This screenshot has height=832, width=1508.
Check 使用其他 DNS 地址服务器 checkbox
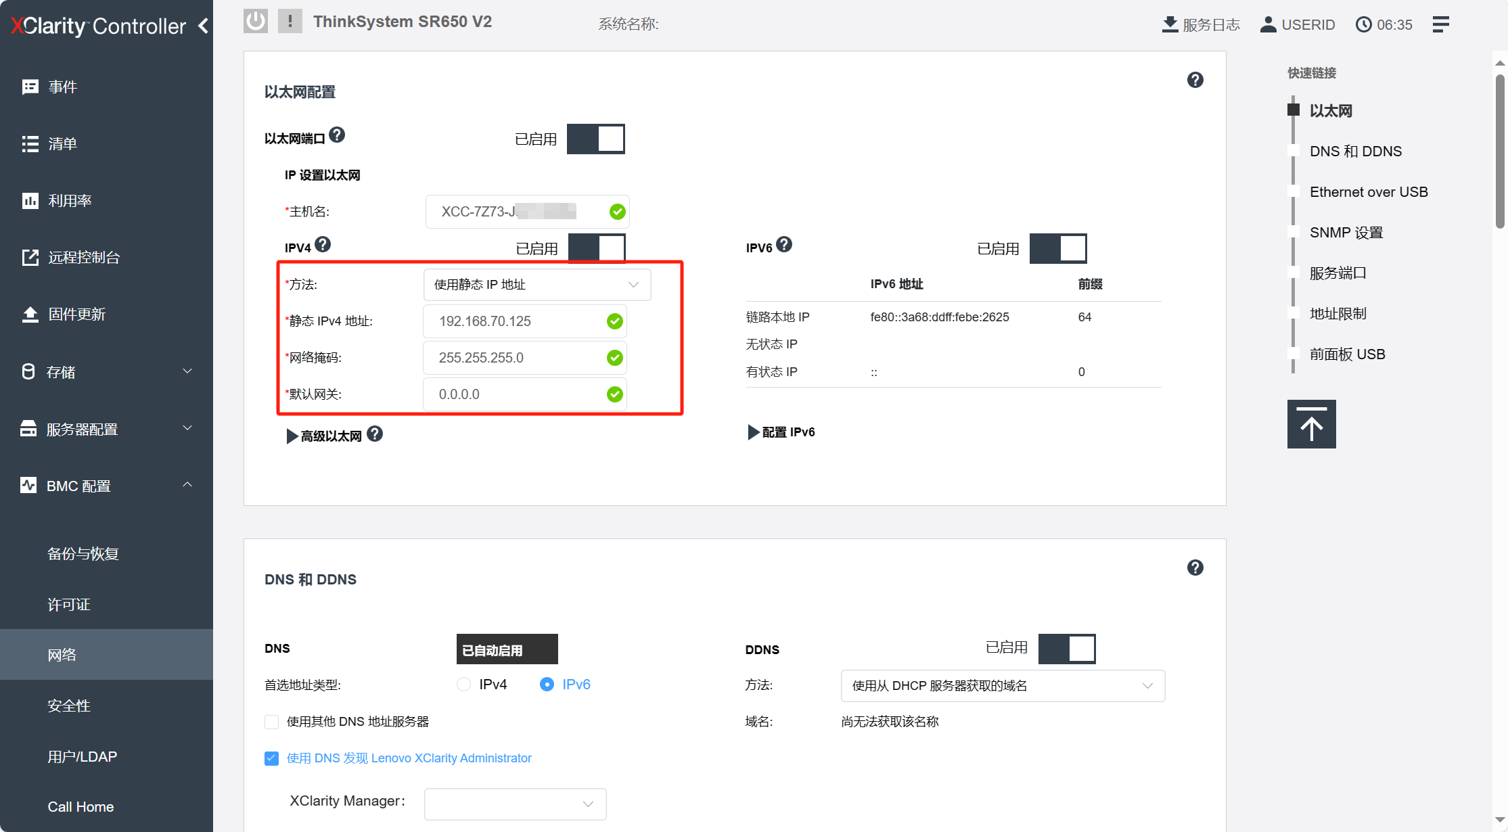271,722
